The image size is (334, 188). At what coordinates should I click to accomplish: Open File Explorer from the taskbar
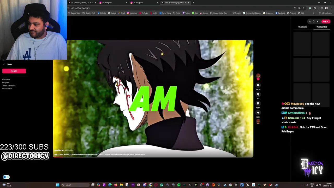(121, 185)
